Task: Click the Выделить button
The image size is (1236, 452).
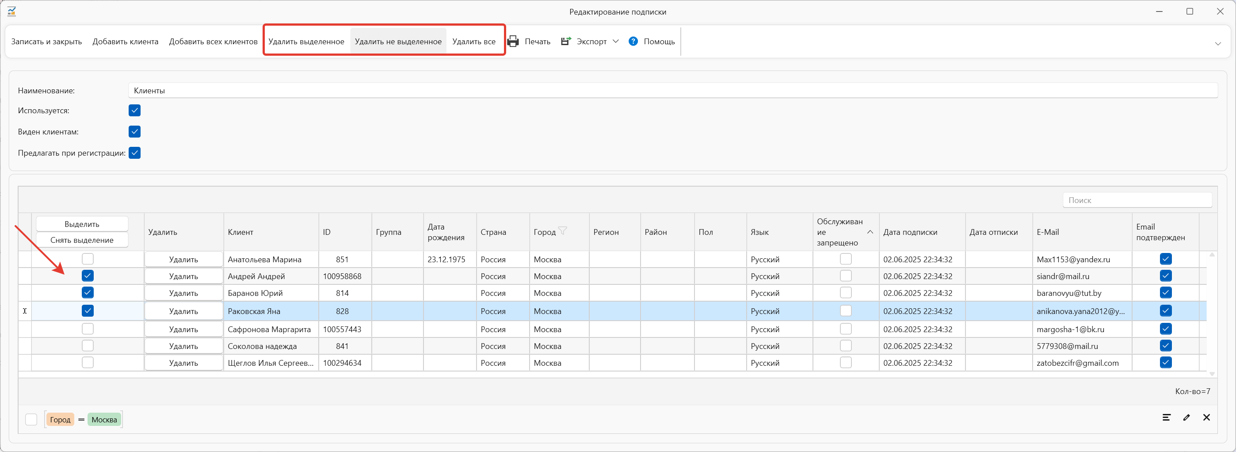Action: click(x=82, y=224)
